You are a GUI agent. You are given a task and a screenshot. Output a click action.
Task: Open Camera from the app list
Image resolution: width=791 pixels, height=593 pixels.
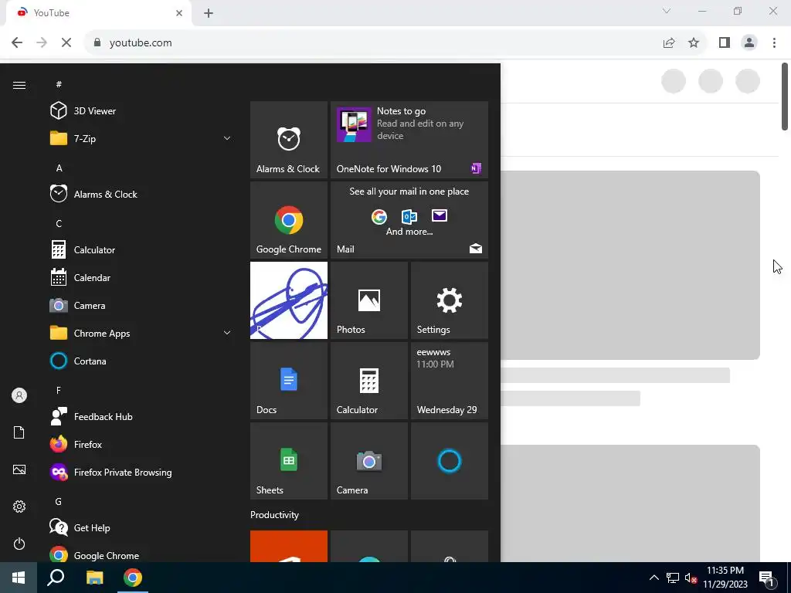click(141, 305)
